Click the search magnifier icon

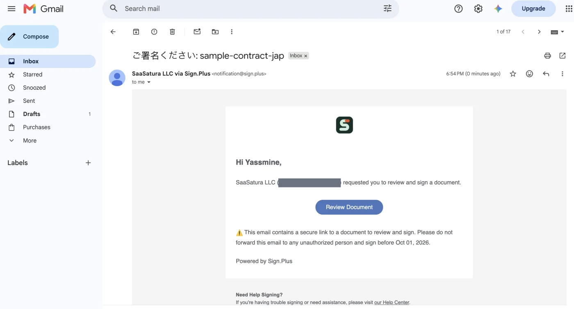point(114,8)
